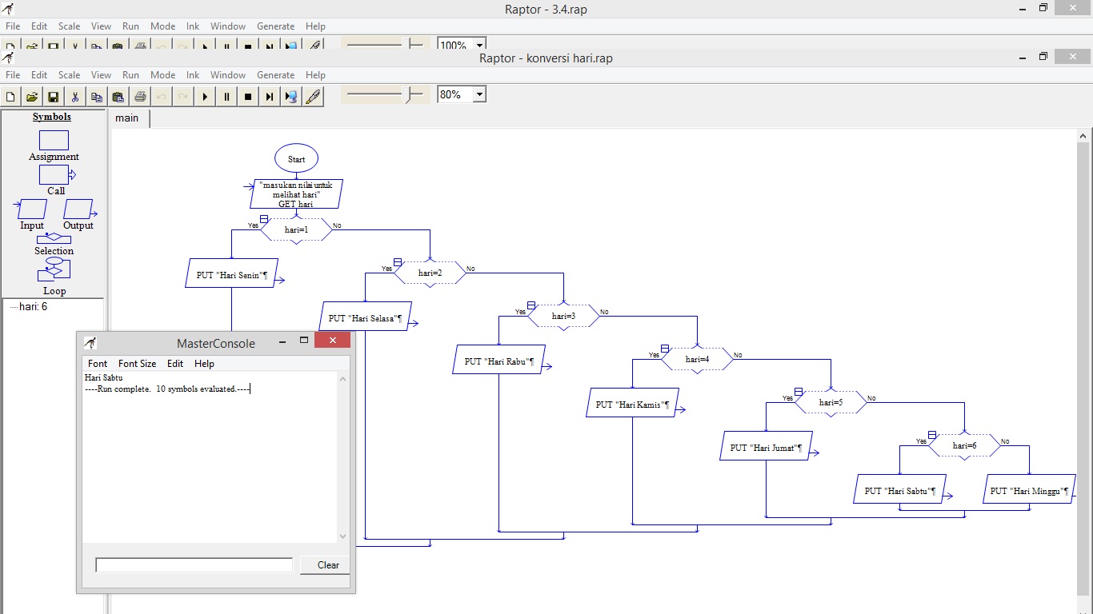Collapse the hari=6 selection branch
Viewport: 1093px width, 614px height.
point(932,436)
